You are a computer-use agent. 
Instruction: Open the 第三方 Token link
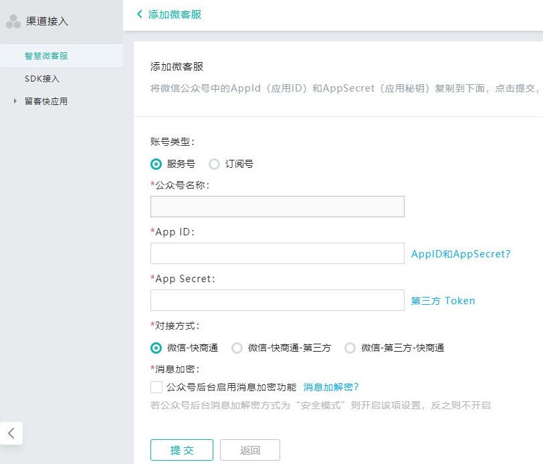443,301
